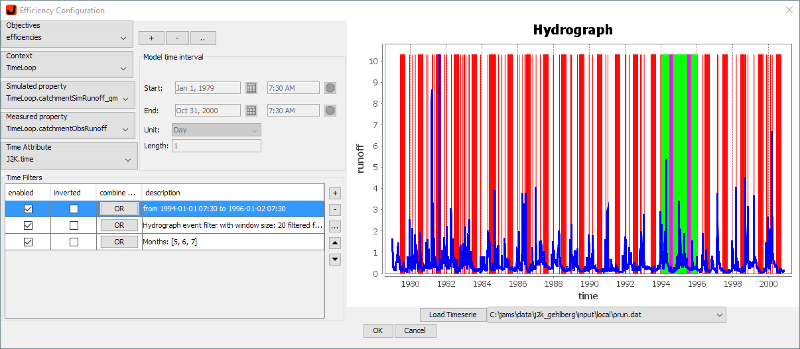Remove selected time filter with minus button
800x349 pixels.
[x=335, y=210]
